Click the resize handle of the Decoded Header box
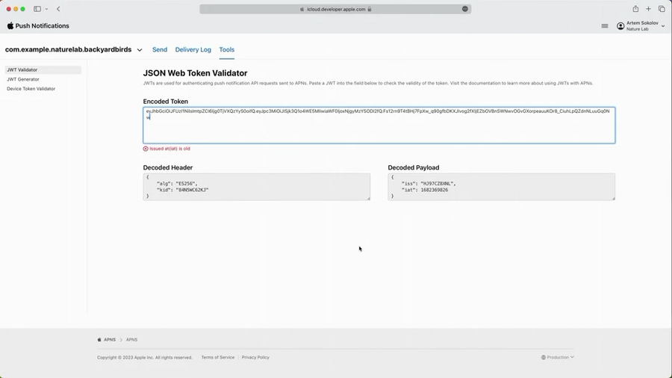 tap(368, 198)
